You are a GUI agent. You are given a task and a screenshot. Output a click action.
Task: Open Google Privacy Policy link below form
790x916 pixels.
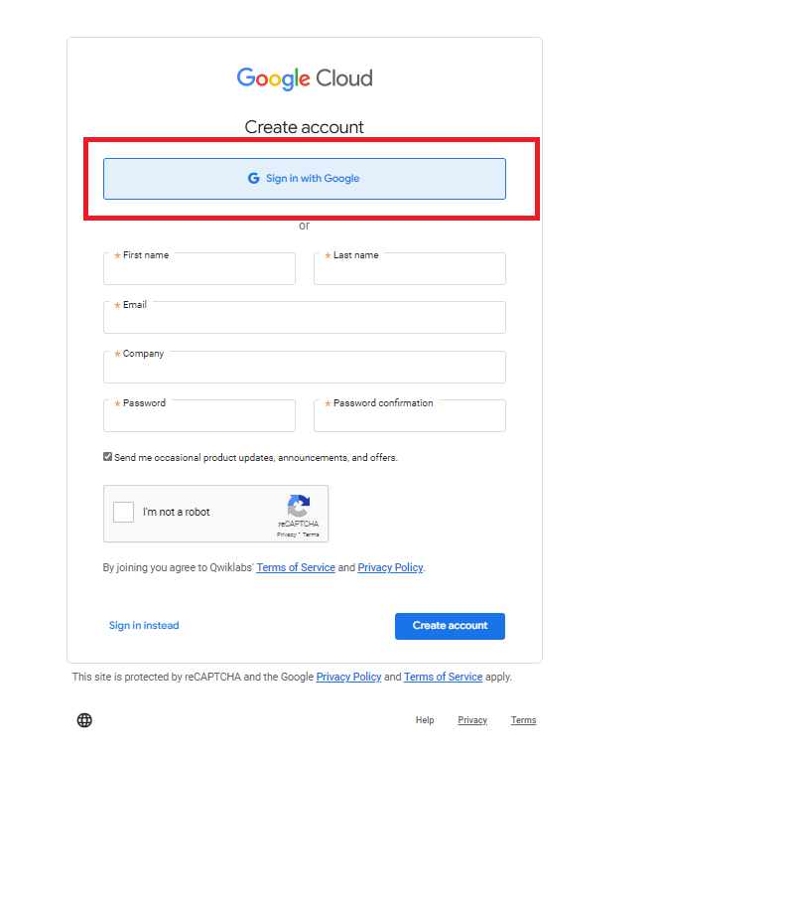[349, 678]
